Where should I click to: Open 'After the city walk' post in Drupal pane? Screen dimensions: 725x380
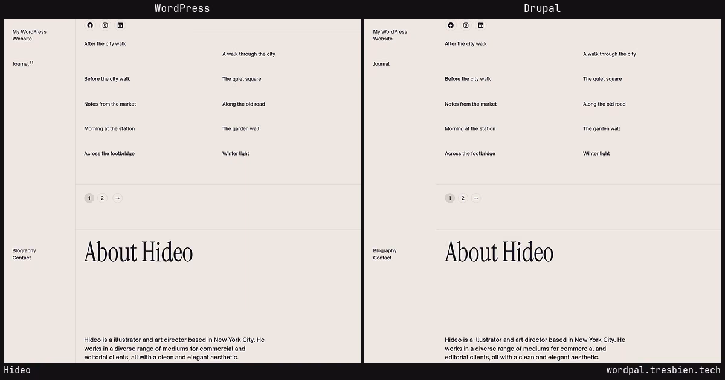tap(466, 43)
